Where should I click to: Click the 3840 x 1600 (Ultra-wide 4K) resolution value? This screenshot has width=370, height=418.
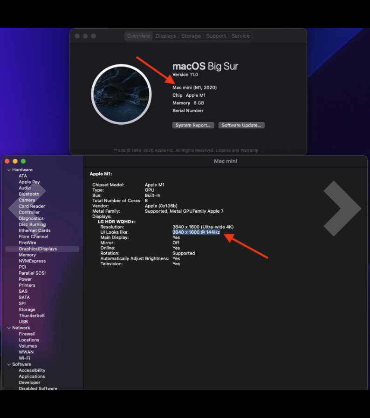point(203,227)
